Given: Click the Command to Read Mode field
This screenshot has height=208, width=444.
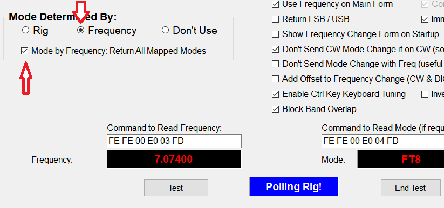Looking at the screenshot, I should pos(383,141).
